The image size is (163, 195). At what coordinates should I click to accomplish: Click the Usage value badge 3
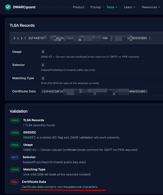coord(43,52)
